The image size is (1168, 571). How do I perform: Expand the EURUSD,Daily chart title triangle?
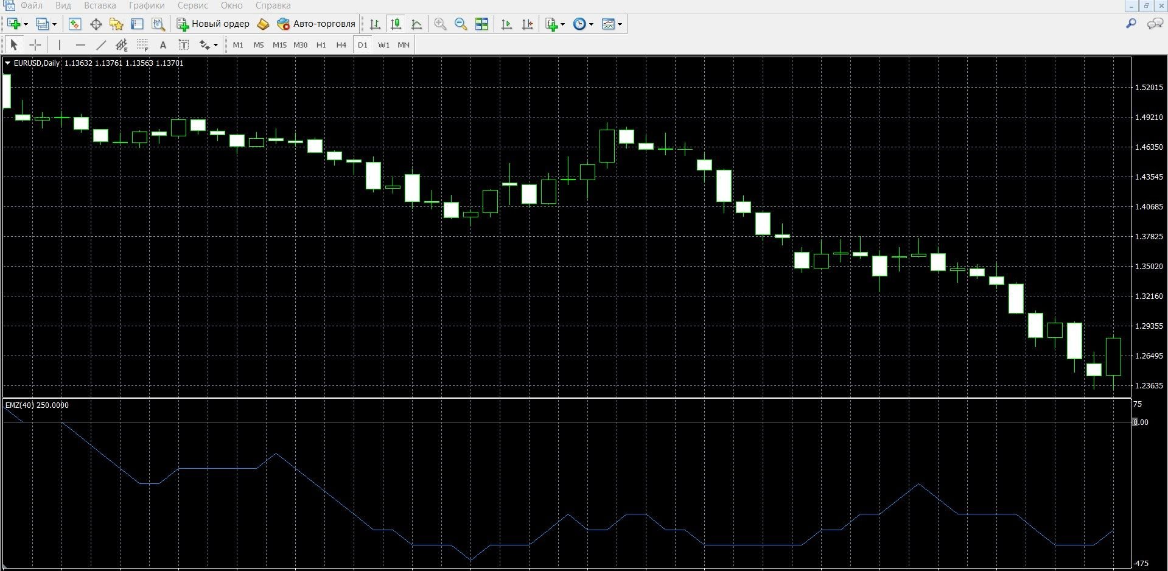pyautogui.click(x=7, y=63)
